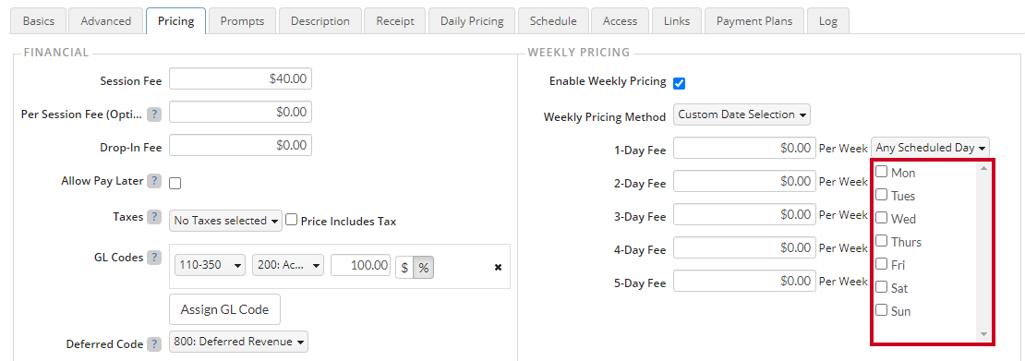Click the Deferred Code help icon

[153, 344]
